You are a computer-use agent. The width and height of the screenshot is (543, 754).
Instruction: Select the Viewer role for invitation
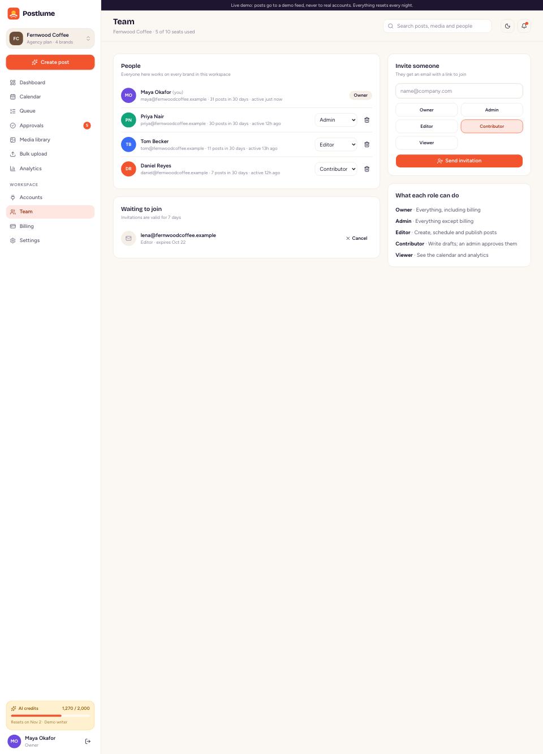(x=426, y=143)
